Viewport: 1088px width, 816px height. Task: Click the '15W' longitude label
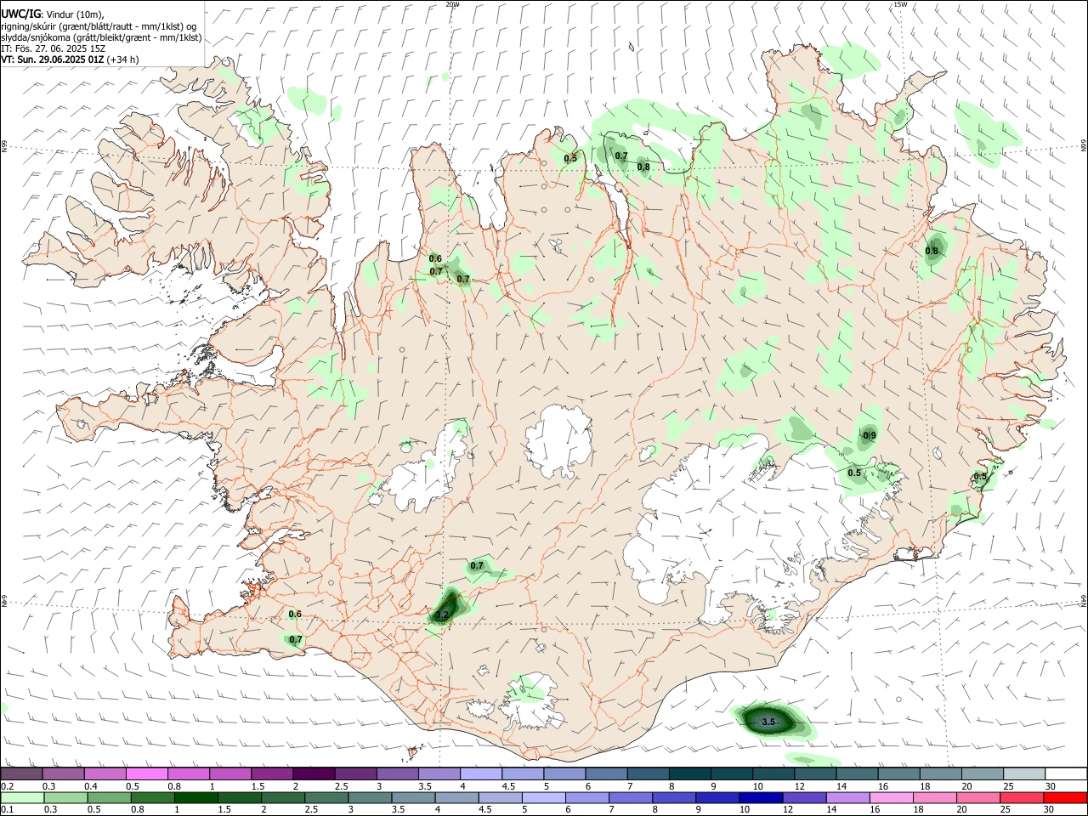coord(900,4)
